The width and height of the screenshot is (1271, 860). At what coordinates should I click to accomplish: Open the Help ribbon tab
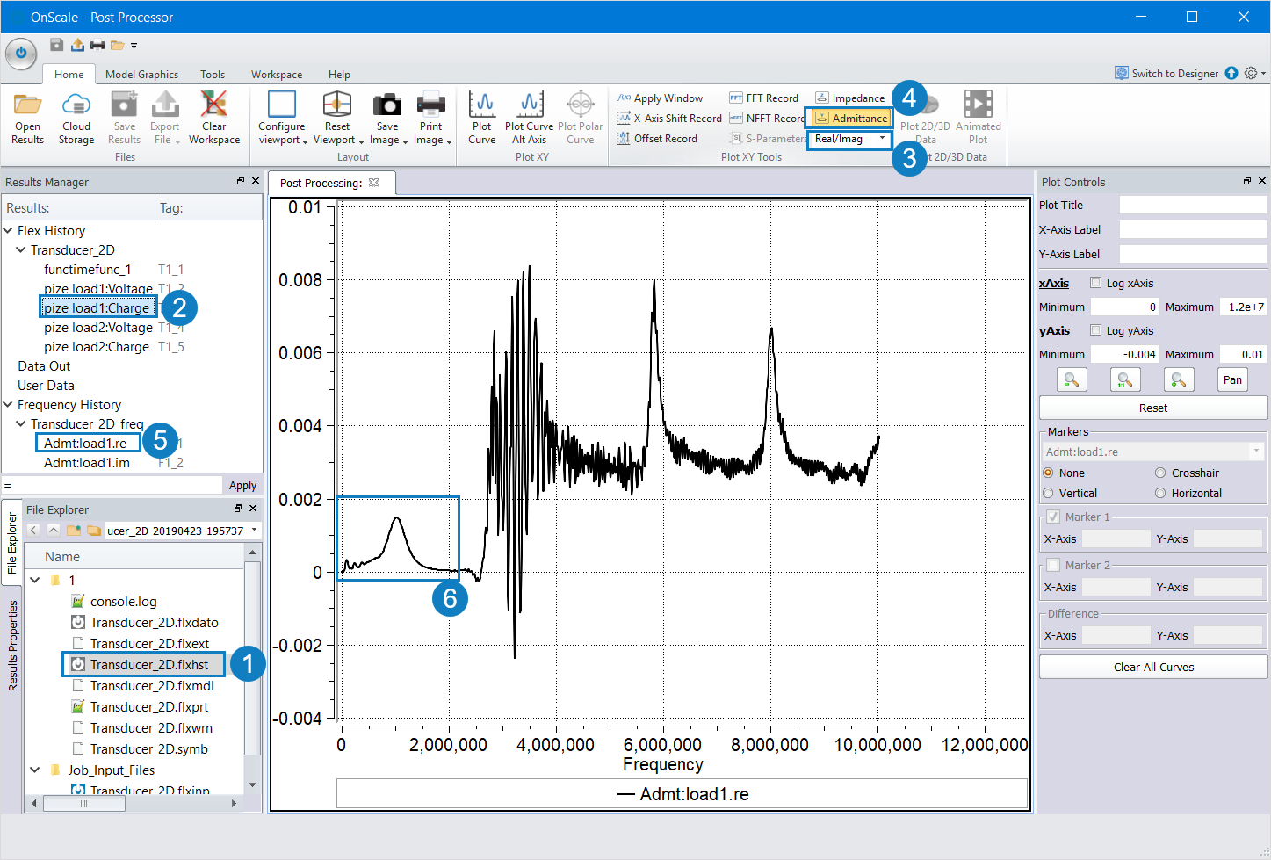click(x=339, y=75)
